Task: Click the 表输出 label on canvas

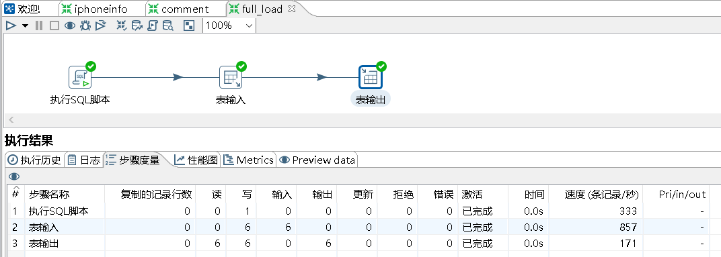Action: pyautogui.click(x=370, y=99)
